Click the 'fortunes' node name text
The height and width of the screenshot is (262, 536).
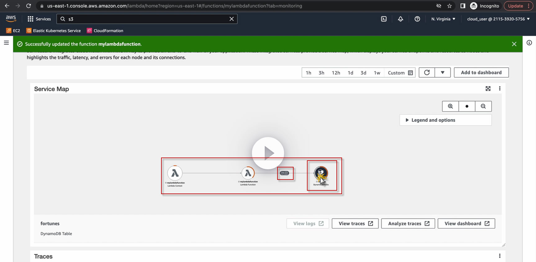tap(50, 224)
